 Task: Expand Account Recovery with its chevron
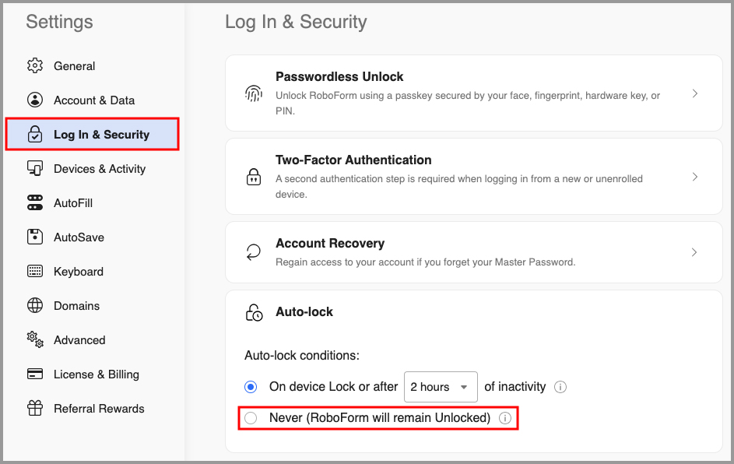pos(695,252)
